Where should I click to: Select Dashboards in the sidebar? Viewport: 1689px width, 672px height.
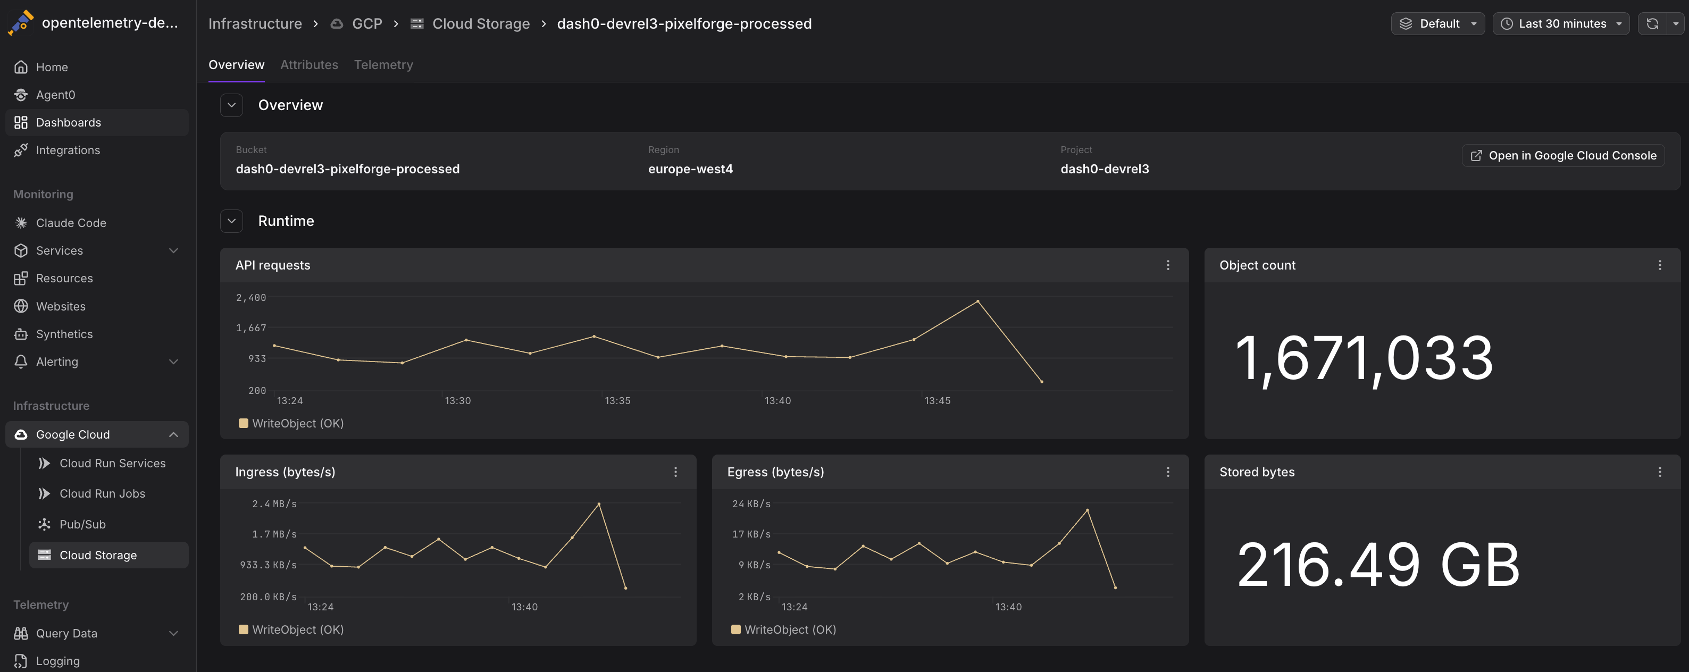point(97,123)
